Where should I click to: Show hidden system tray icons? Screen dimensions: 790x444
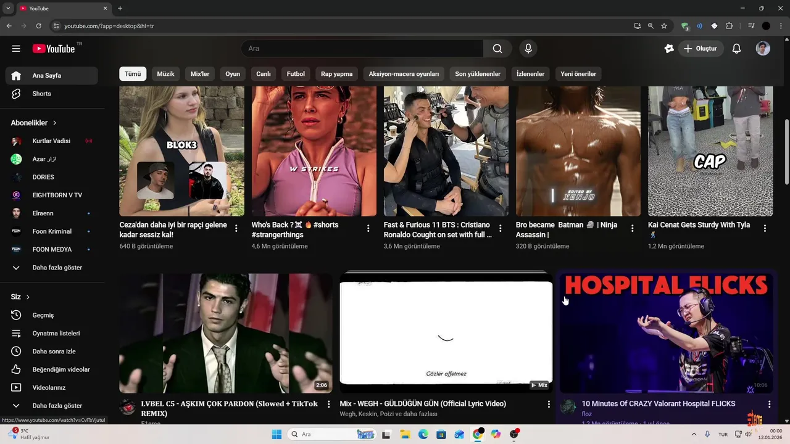coord(693,434)
